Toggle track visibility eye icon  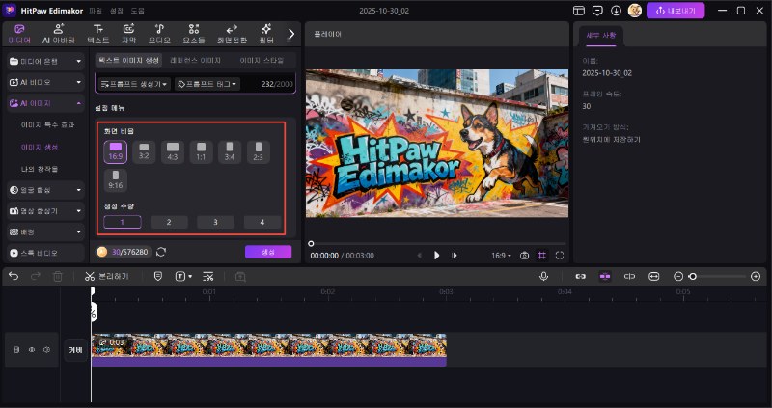point(31,349)
